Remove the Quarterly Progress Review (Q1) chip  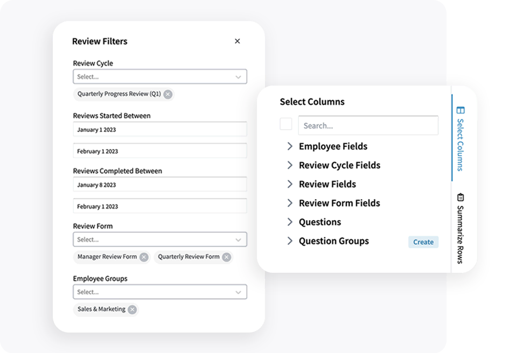click(x=168, y=94)
